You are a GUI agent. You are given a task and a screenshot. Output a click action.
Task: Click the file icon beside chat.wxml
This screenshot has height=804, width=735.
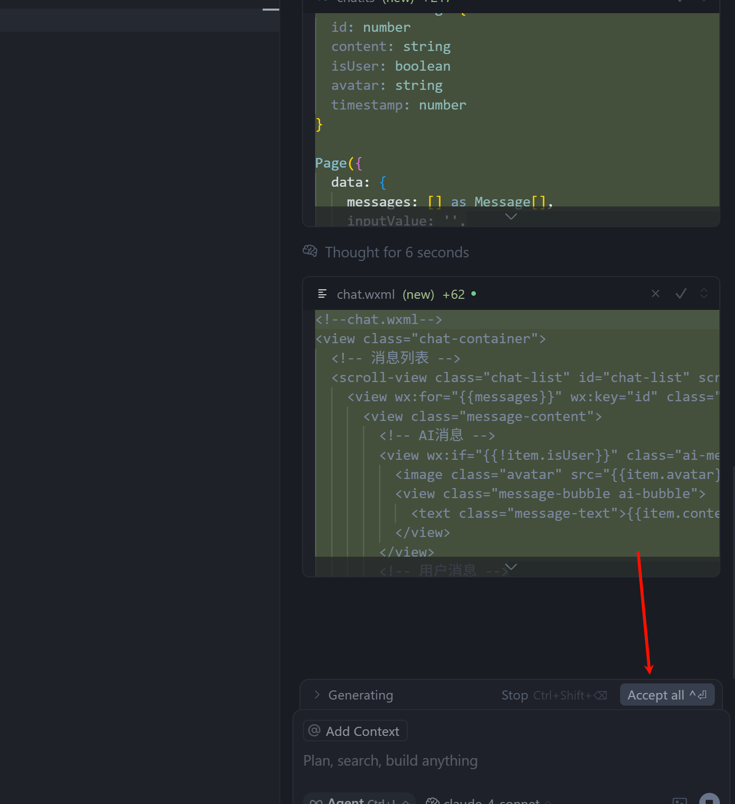323,294
